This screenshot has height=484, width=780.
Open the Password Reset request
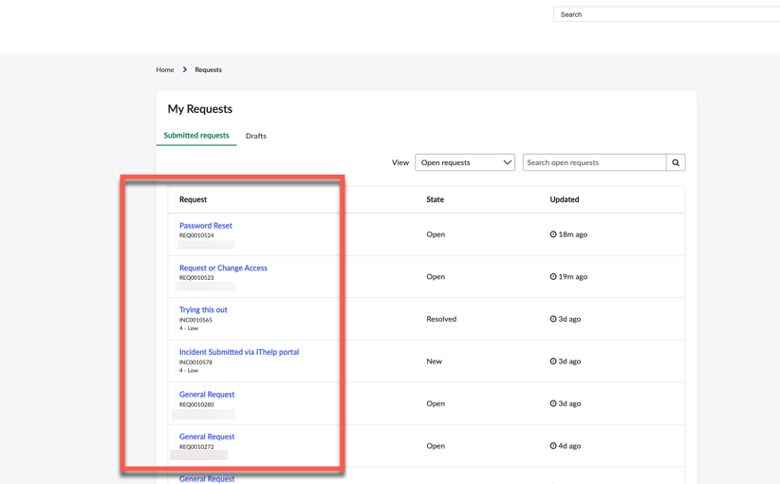click(x=206, y=226)
